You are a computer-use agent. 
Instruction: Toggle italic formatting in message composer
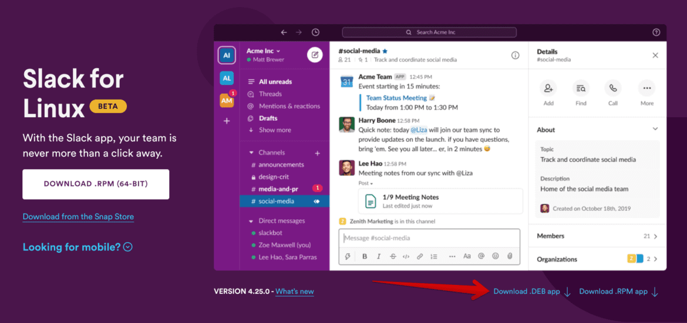[x=379, y=256]
